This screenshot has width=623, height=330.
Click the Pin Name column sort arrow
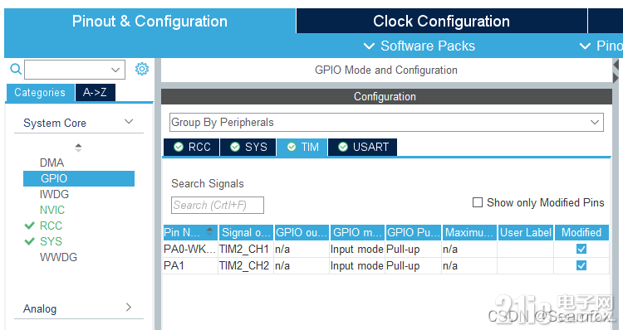(x=210, y=231)
